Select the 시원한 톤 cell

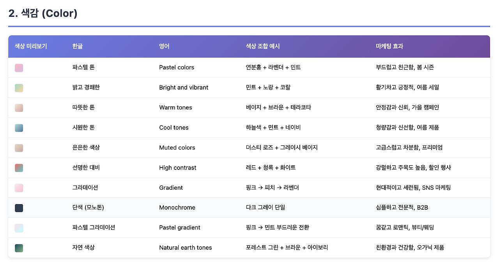83,127
